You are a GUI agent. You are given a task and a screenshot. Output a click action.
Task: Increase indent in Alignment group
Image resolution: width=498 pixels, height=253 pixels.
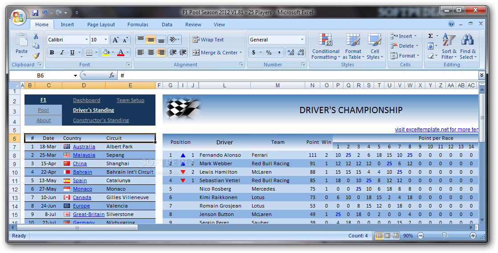[x=183, y=53]
